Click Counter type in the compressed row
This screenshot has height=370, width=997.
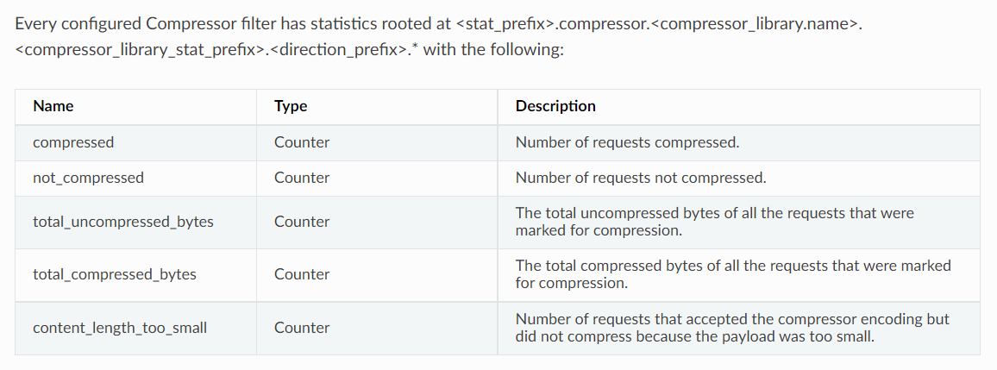pyautogui.click(x=302, y=142)
